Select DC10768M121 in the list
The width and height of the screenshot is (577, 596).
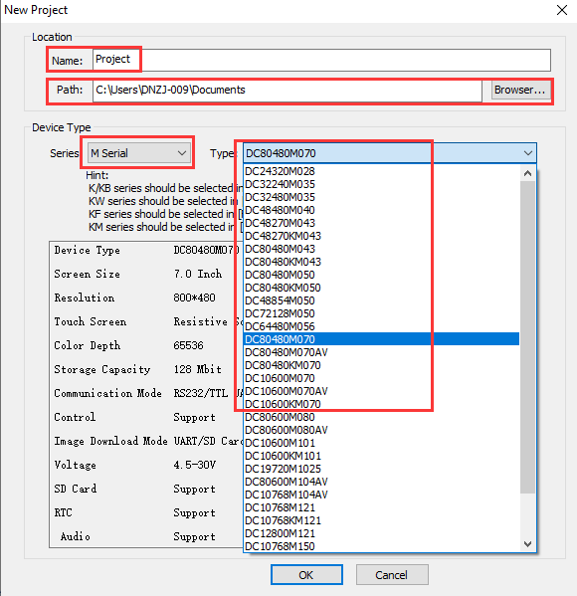coord(381,507)
